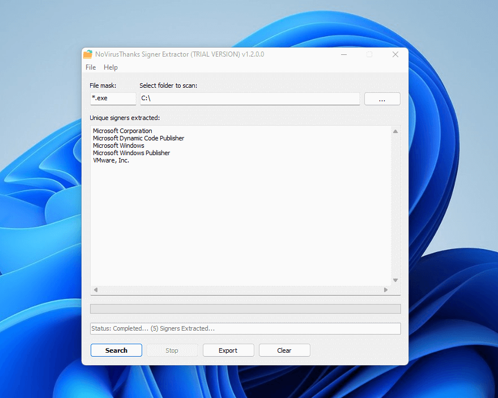The image size is (498, 398).
Task: Click the signers list scroll up arrow
Action: 395,131
